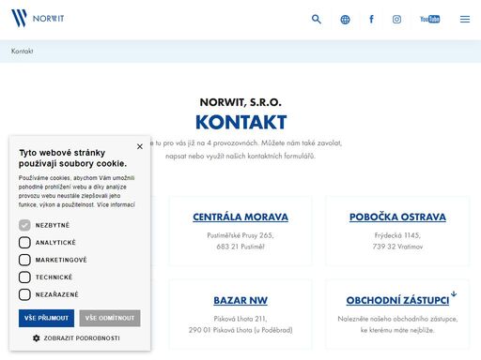This screenshot has width=481, height=360.
Task: Click the gear icon for cookie details
Action: (37, 338)
